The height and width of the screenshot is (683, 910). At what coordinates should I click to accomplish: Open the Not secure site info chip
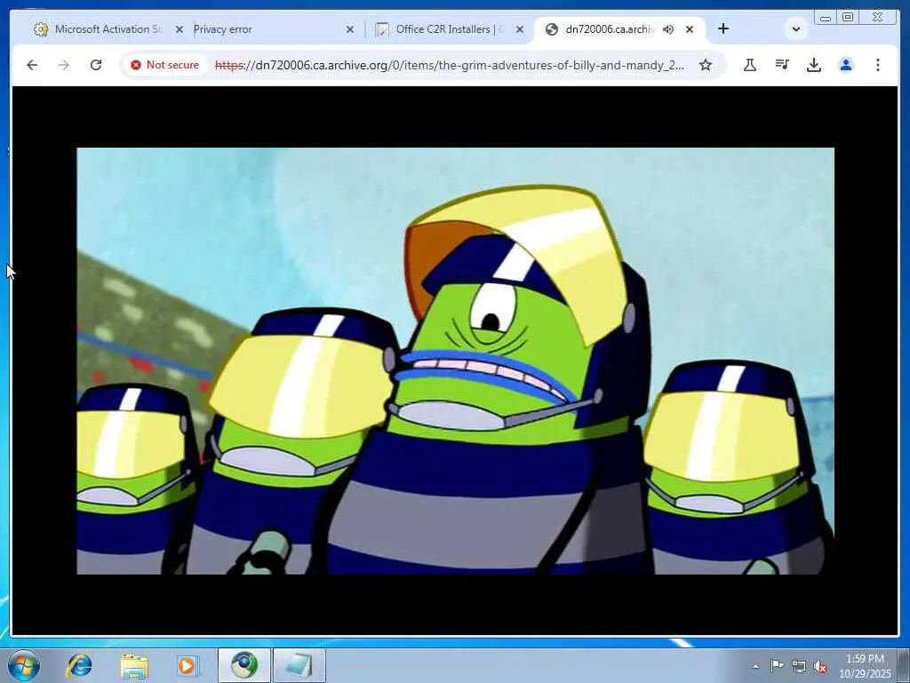coord(164,65)
